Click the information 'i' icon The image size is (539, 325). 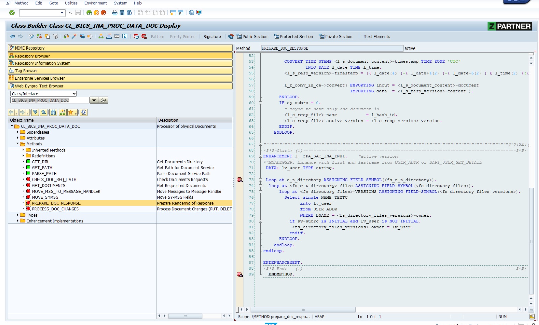pos(125,36)
